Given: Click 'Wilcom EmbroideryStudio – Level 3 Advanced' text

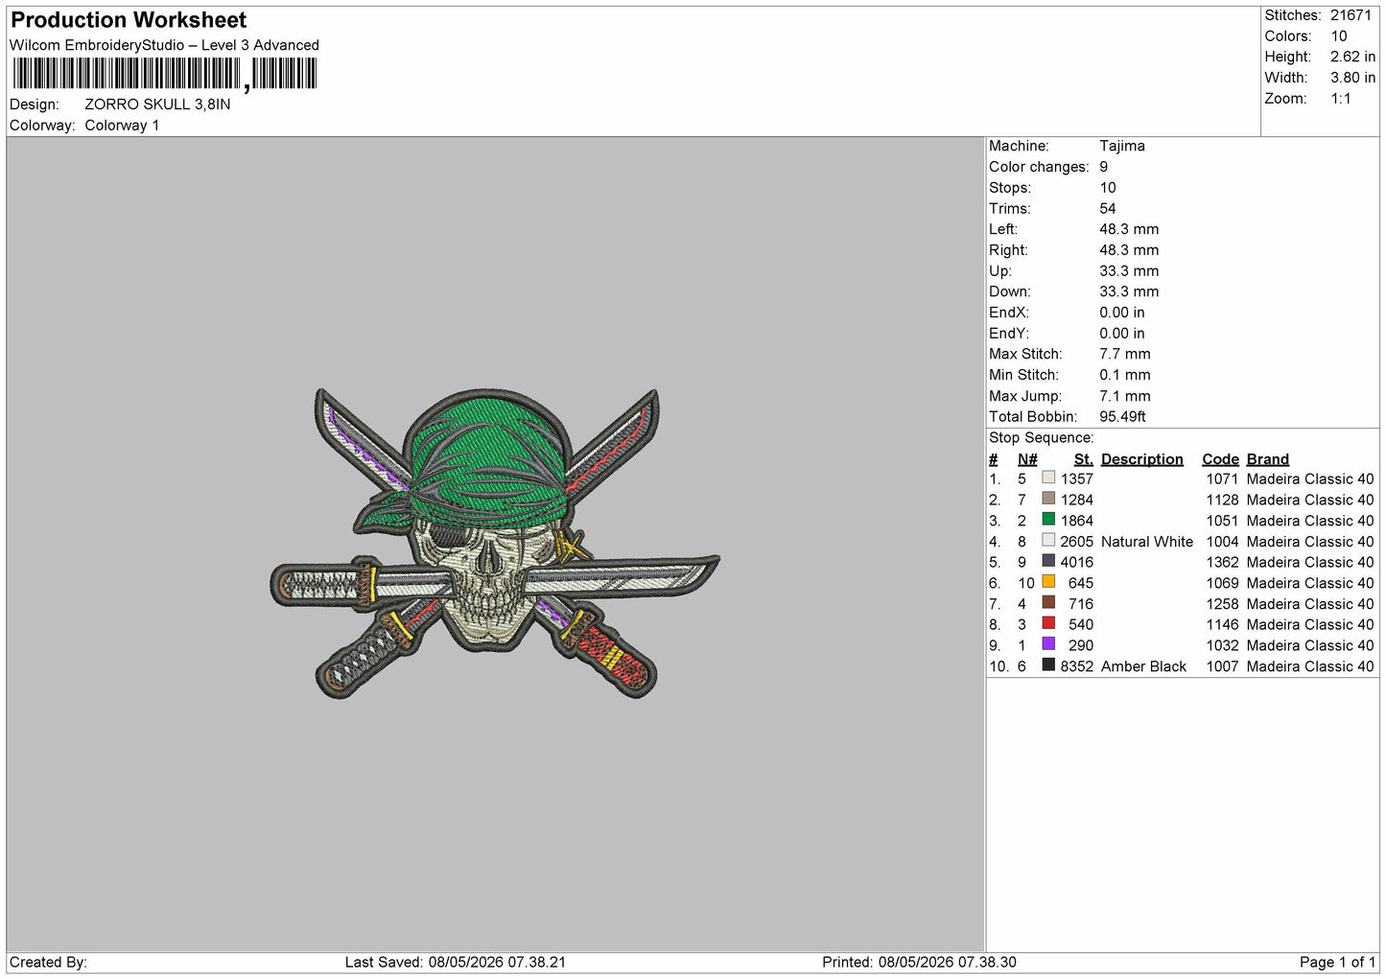Looking at the screenshot, I should coord(164,45).
